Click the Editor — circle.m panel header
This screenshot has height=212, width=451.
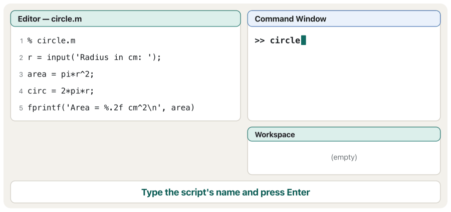pyautogui.click(x=125, y=18)
